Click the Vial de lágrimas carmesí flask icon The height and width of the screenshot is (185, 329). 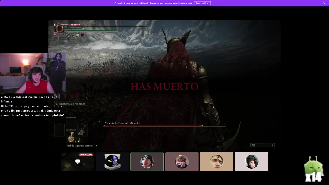(71, 137)
